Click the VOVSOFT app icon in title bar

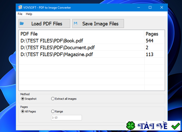pos(20,7)
